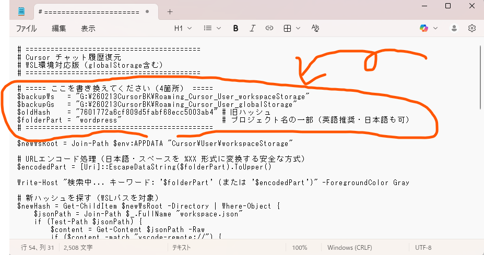Select the open document tab
Viewport: 484px width, 255px height.
(96, 11)
